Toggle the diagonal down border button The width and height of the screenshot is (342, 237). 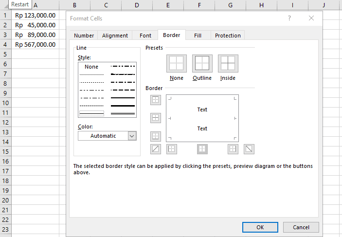pyautogui.click(x=249, y=149)
